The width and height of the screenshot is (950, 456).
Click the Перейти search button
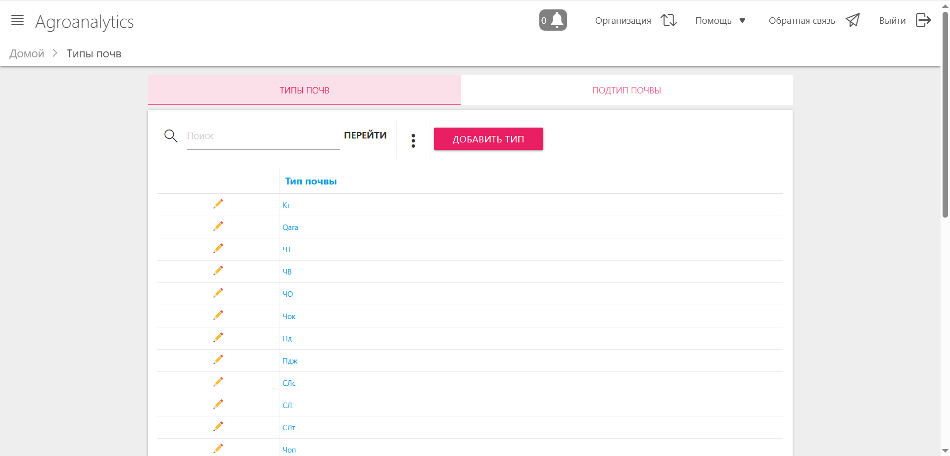365,136
